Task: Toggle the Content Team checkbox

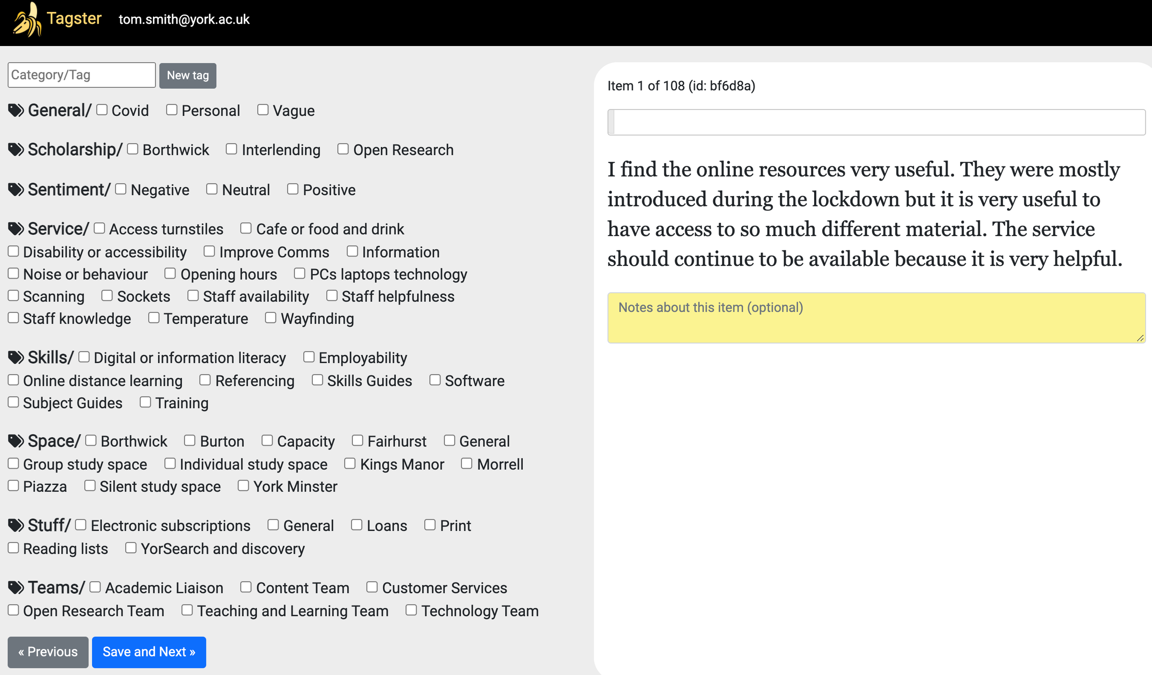Action: tap(246, 587)
